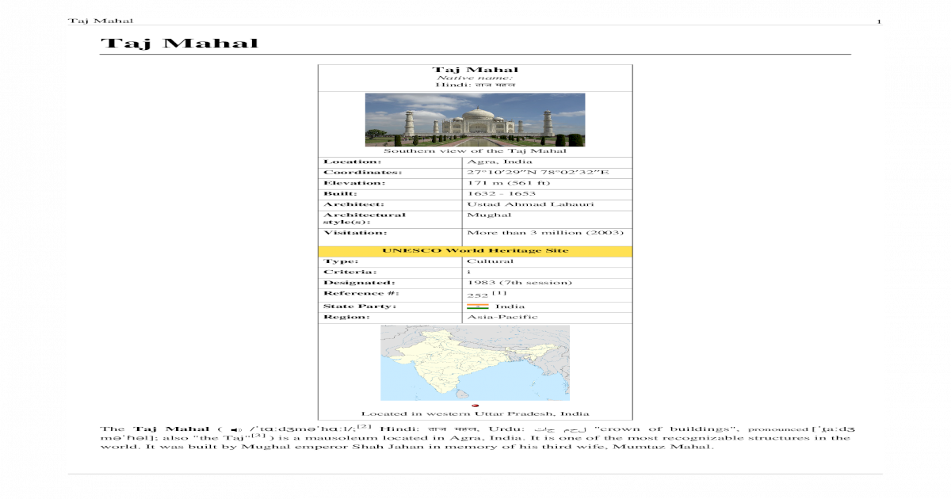Click the Hindi native name line in the infobox

tap(475, 85)
